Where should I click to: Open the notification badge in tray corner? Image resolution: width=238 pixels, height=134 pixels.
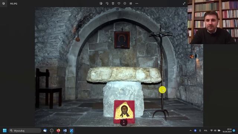[234, 131]
